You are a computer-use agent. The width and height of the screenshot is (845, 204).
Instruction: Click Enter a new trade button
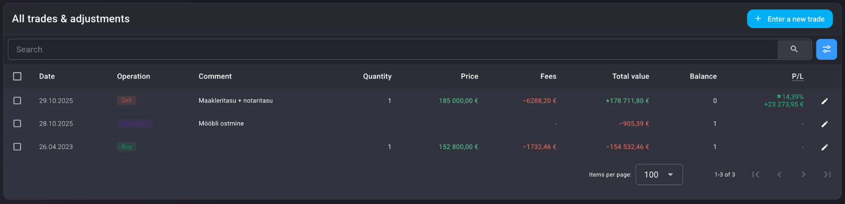(x=790, y=19)
